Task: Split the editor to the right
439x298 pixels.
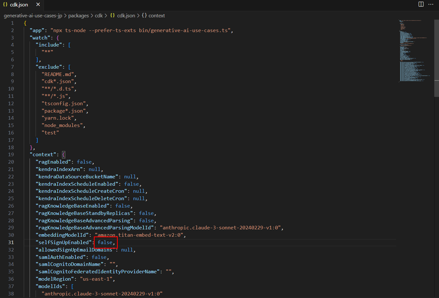Action: click(x=421, y=4)
